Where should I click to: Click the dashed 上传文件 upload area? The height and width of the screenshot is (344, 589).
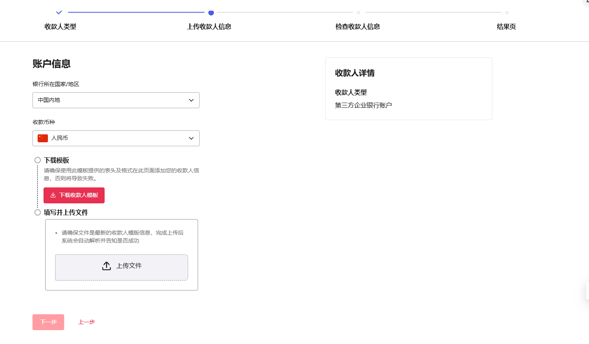121,268
